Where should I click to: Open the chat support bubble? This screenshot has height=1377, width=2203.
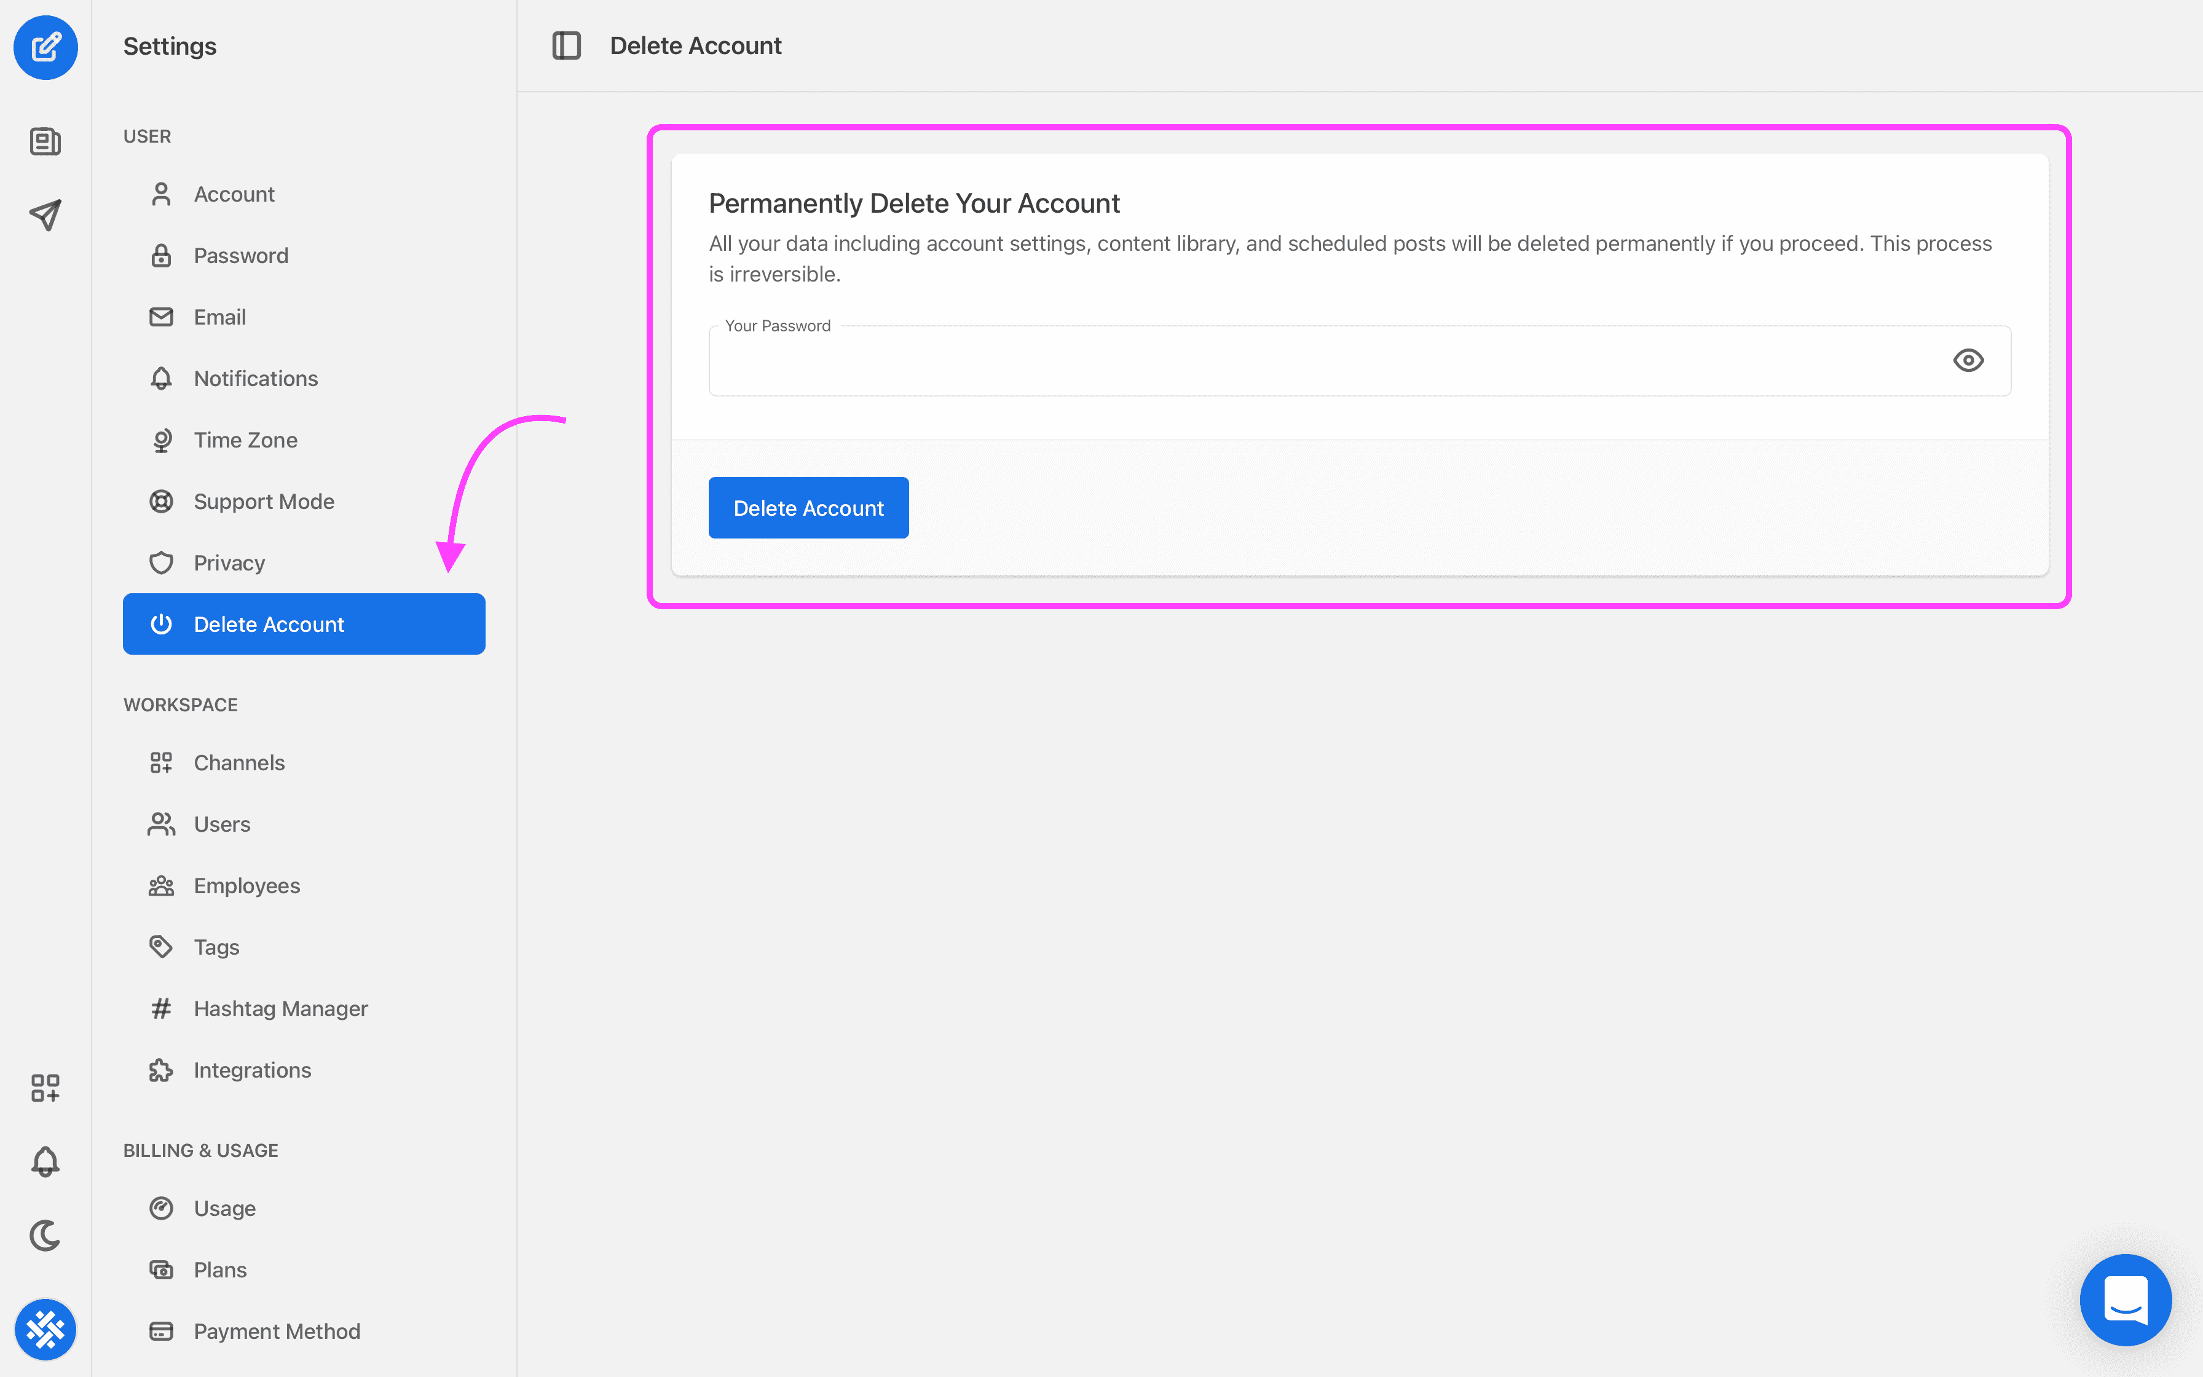click(2126, 1300)
